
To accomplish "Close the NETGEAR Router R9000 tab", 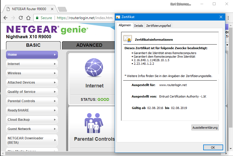I will pos(52,9).
